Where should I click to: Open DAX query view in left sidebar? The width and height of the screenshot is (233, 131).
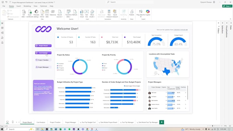pos(2,38)
